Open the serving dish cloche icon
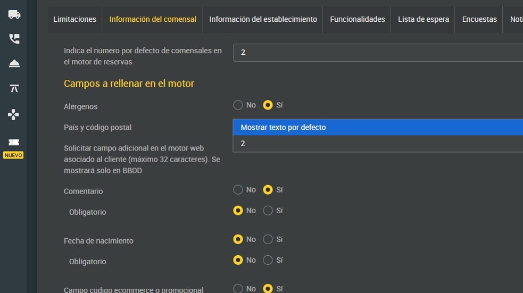Image resolution: width=523 pixels, height=293 pixels. pos(14,64)
